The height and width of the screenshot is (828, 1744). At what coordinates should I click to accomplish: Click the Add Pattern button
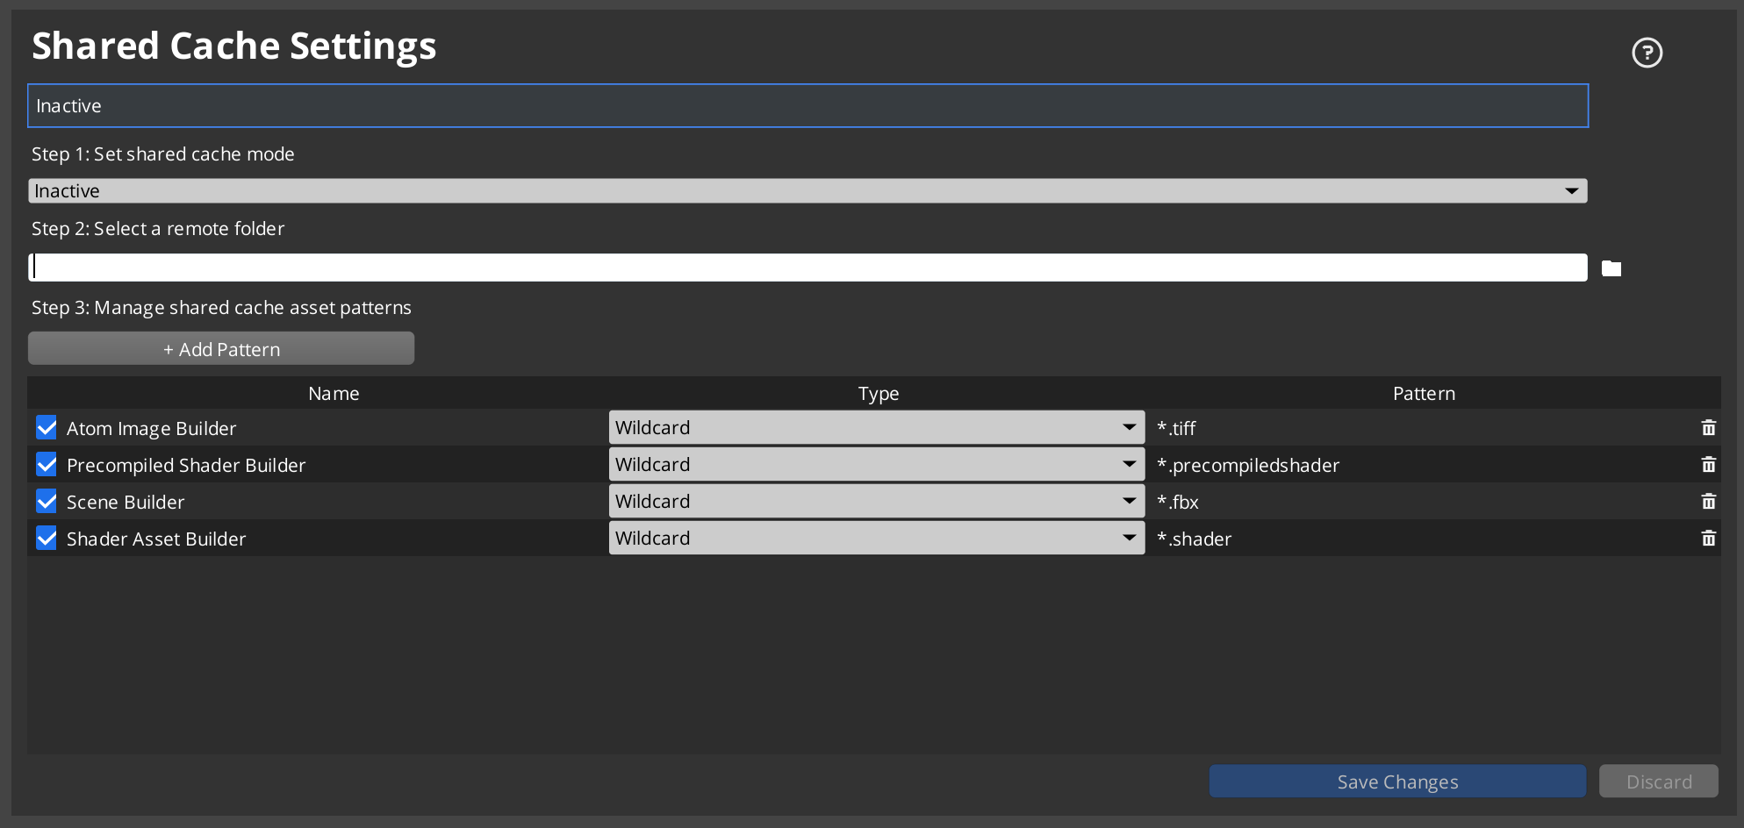pos(220,348)
